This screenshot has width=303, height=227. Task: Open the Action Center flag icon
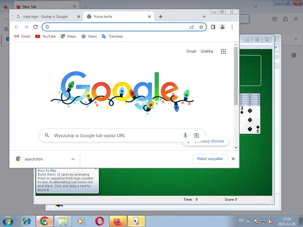256,221
